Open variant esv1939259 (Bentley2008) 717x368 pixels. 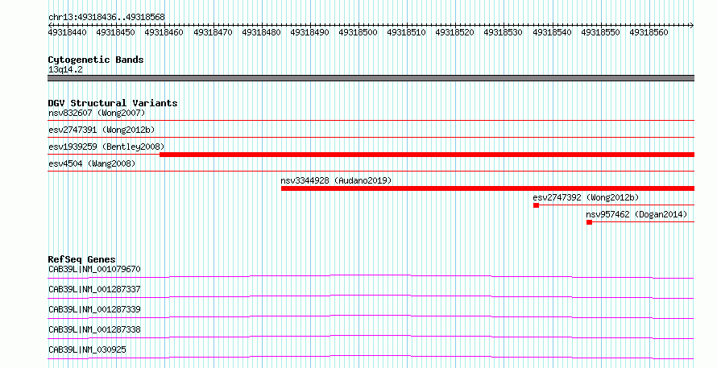[106, 147]
